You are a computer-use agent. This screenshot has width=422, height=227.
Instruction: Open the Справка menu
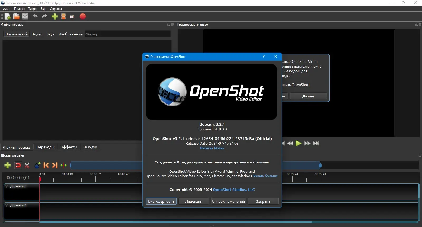[56, 9]
